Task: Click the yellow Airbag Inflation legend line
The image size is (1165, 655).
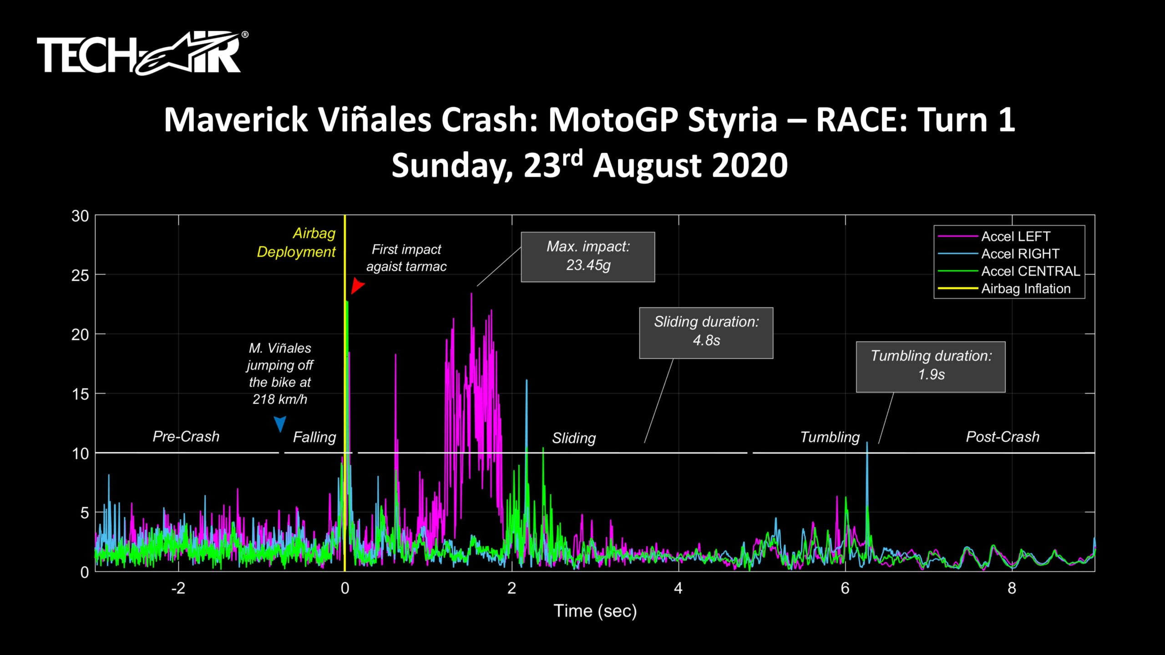Action: (x=957, y=288)
